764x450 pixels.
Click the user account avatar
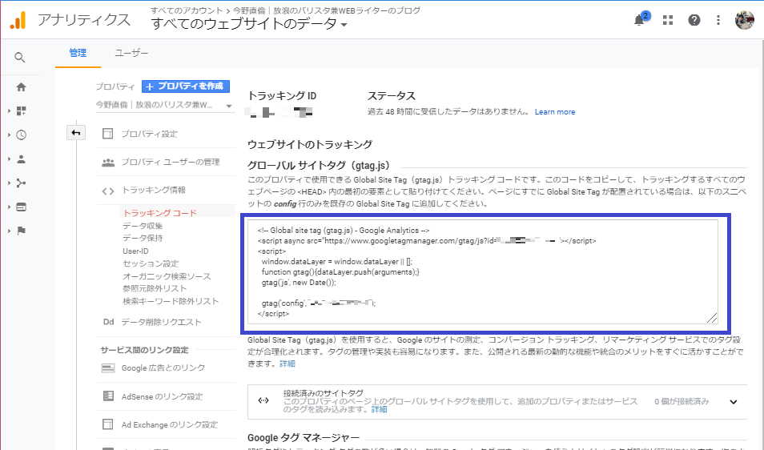[x=745, y=20]
